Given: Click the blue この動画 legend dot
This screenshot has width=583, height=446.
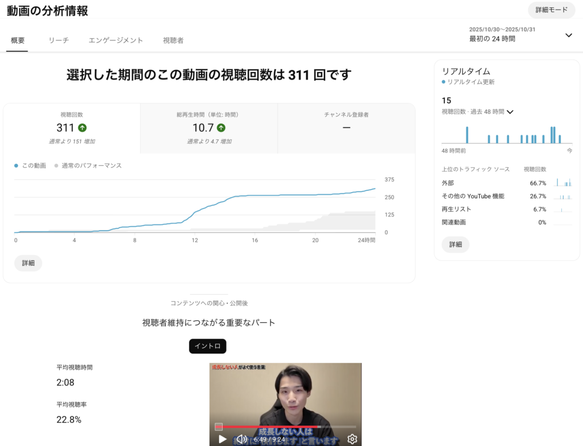Looking at the screenshot, I should pos(17,166).
